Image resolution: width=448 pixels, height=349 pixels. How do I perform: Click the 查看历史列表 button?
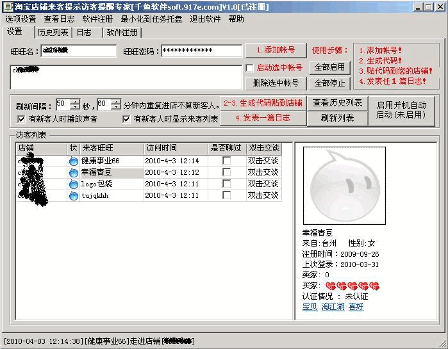tap(337, 103)
